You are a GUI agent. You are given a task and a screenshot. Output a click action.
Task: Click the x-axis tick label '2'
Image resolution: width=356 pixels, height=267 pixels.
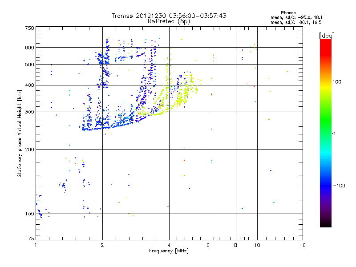click(102, 245)
